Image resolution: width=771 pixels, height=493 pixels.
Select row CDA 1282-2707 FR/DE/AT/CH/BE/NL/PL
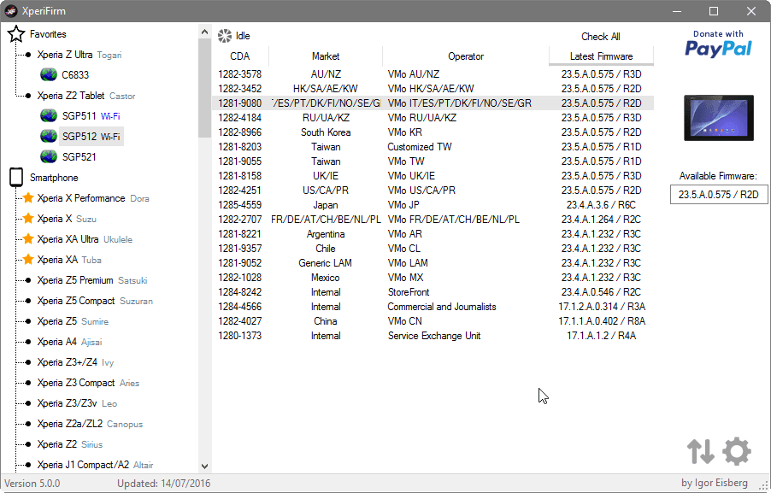tap(433, 220)
